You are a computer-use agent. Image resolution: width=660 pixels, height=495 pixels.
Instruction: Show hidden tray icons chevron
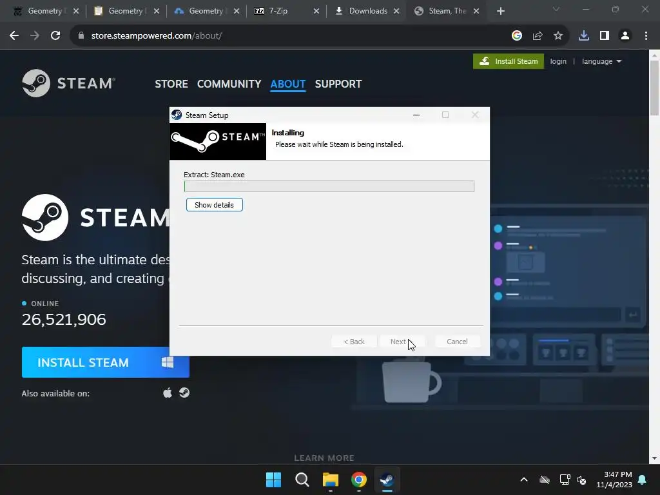[x=523, y=480]
